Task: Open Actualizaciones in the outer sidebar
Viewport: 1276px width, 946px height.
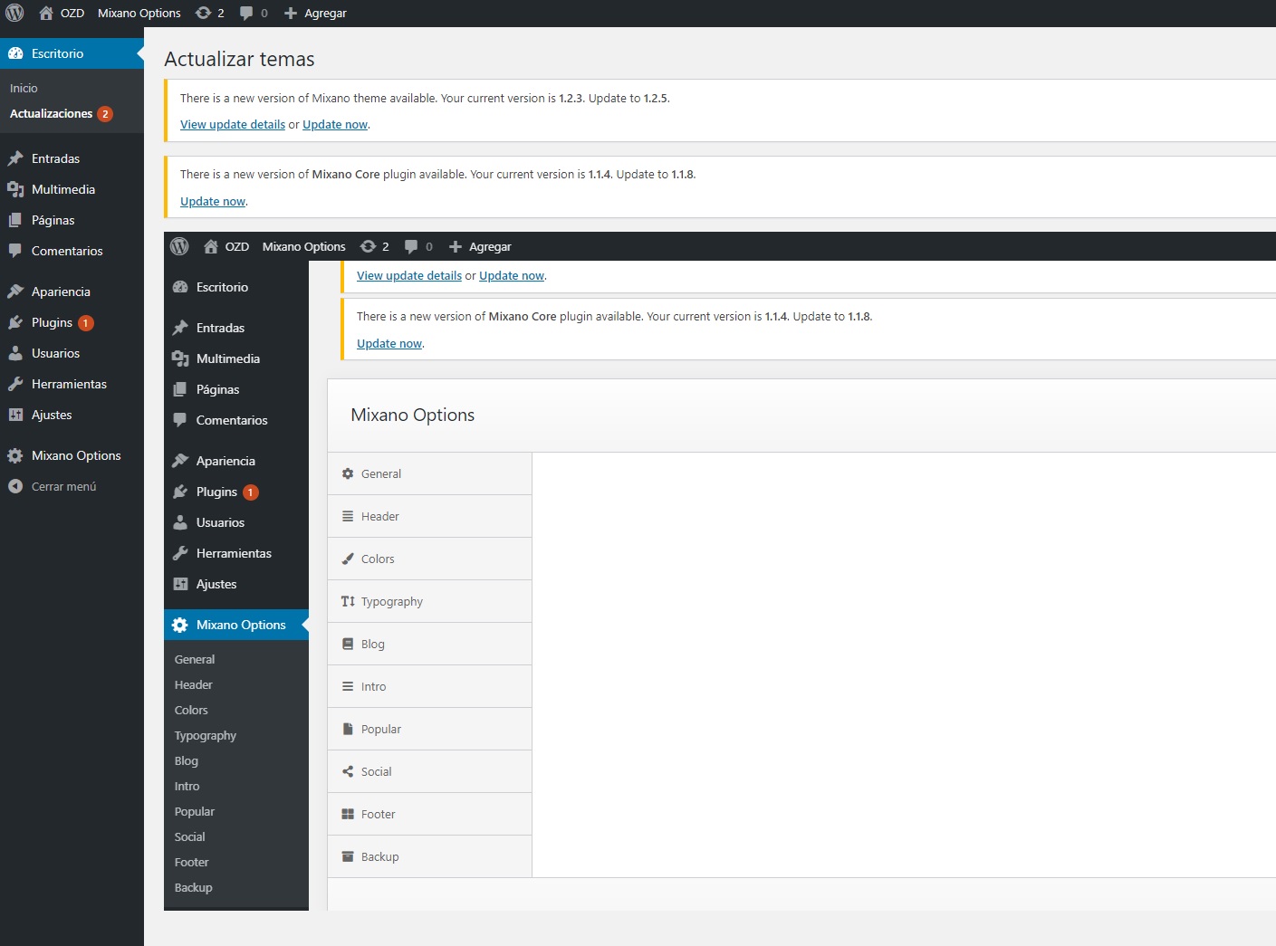Action: click(52, 114)
